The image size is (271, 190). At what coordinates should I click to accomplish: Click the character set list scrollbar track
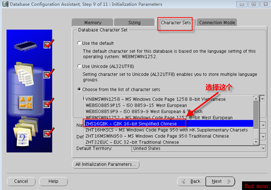tap(256, 115)
